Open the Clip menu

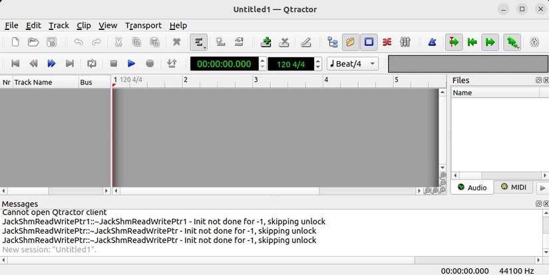[84, 25]
